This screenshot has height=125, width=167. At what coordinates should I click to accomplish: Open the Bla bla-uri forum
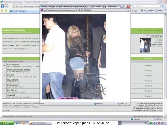(12, 90)
